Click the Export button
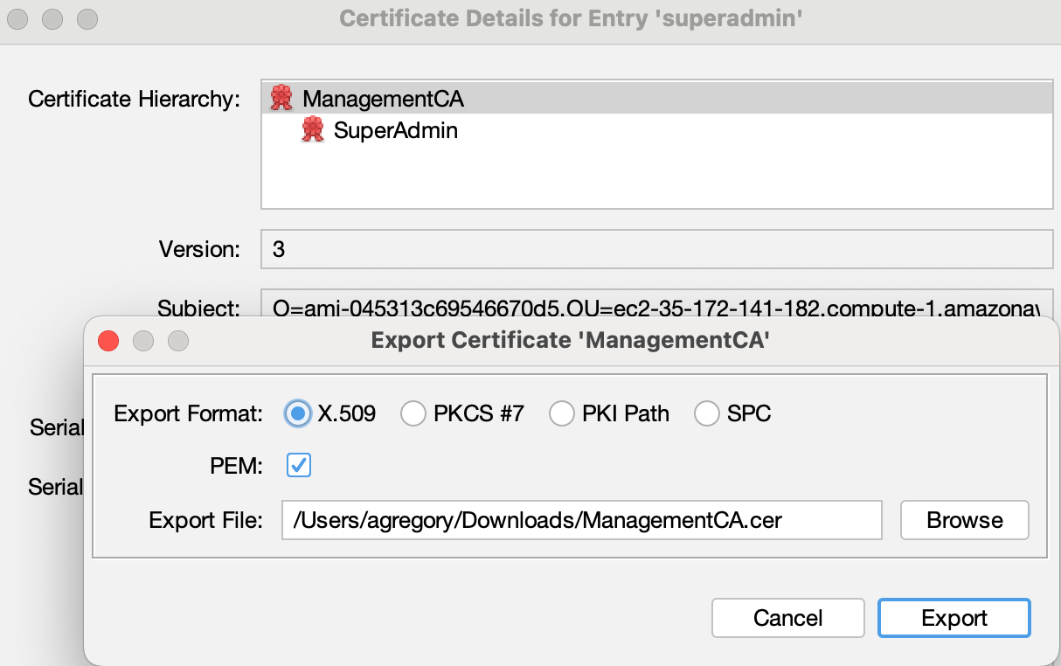 pyautogui.click(x=954, y=618)
